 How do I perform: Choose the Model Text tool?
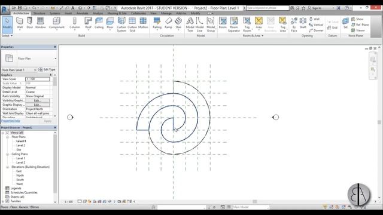tap(190, 24)
